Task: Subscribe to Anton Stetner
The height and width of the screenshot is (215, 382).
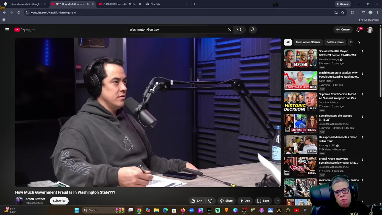Action: (59, 201)
